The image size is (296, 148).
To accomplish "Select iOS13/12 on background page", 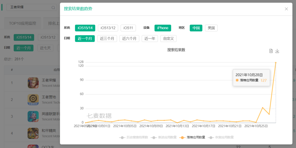I will click(x=48, y=37).
